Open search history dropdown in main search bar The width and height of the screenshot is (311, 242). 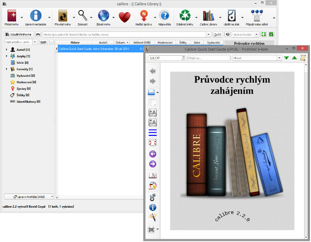pyautogui.click(x=208, y=35)
